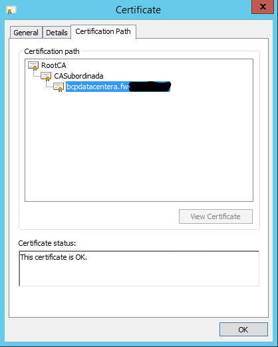Click the RootCA certificate icon
Screen dimensions: 278x347
[33, 66]
